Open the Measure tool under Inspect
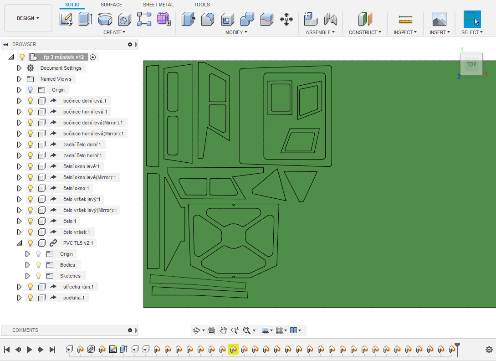 [x=405, y=19]
